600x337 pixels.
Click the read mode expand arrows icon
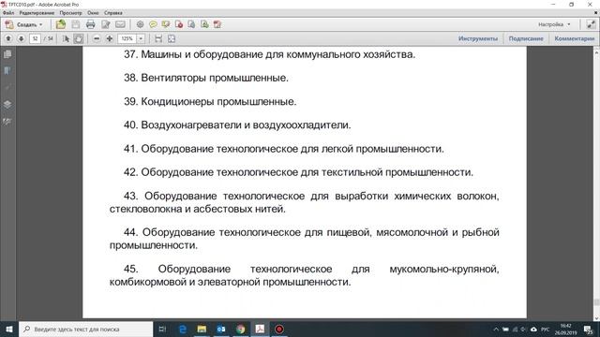[592, 24]
